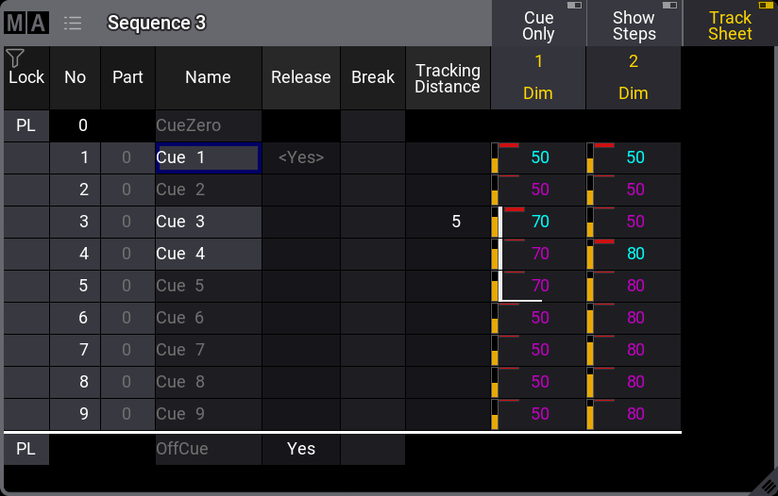Click the Sequence 3 title bar
778x496 pixels.
tap(283, 24)
